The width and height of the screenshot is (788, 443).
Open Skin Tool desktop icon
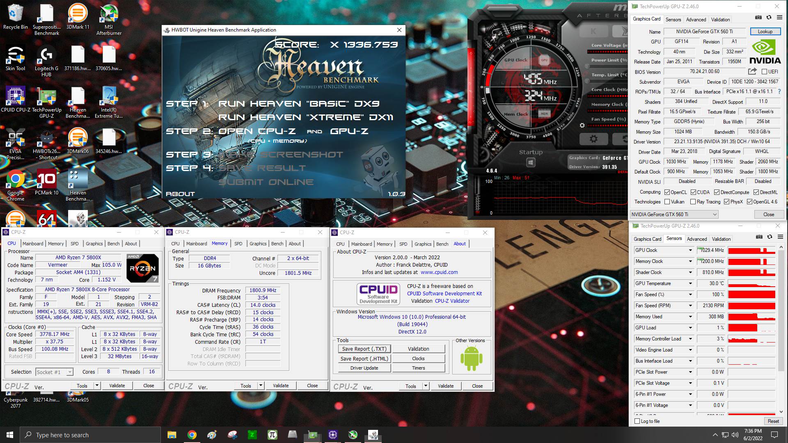(x=16, y=58)
